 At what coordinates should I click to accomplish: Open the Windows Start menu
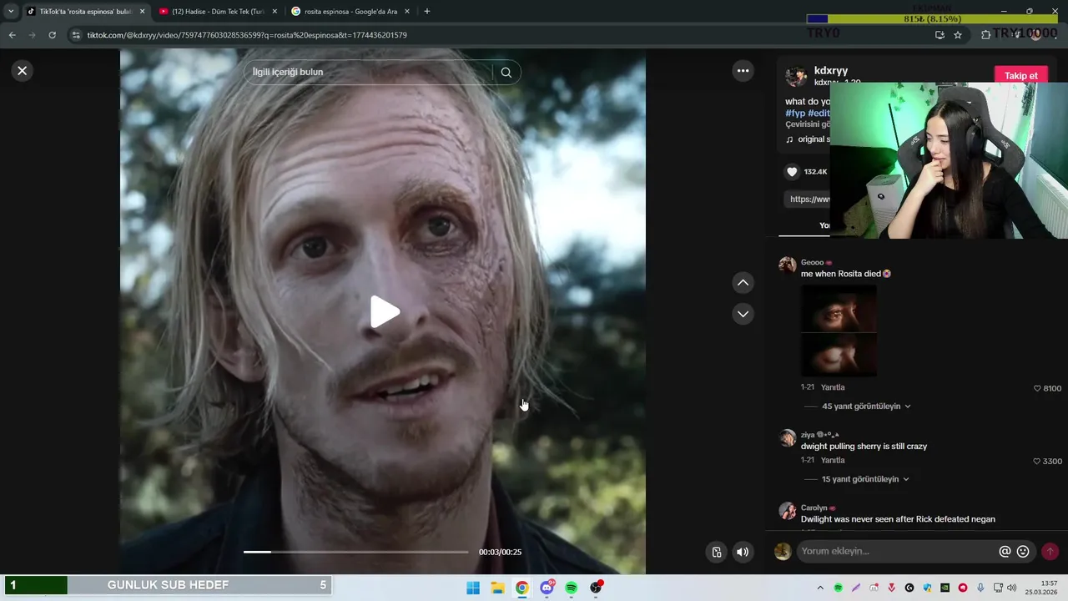point(473,588)
